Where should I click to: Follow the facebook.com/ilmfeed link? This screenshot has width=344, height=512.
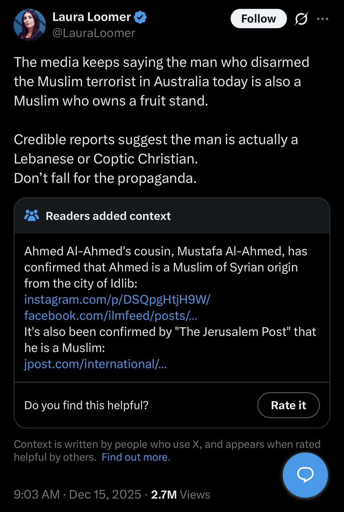coord(111,316)
